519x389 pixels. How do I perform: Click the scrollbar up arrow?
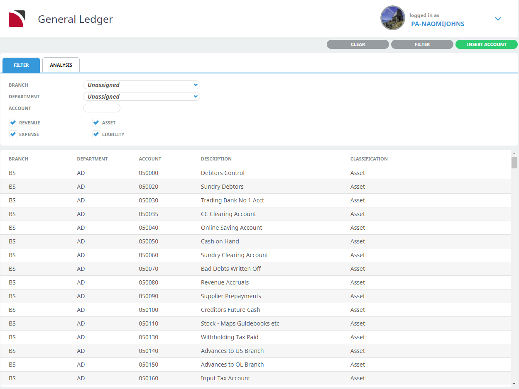(x=514, y=153)
